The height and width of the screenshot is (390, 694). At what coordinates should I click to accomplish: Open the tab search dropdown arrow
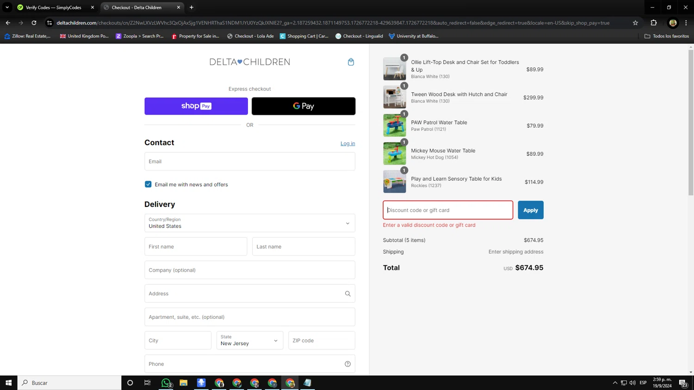tap(7, 7)
